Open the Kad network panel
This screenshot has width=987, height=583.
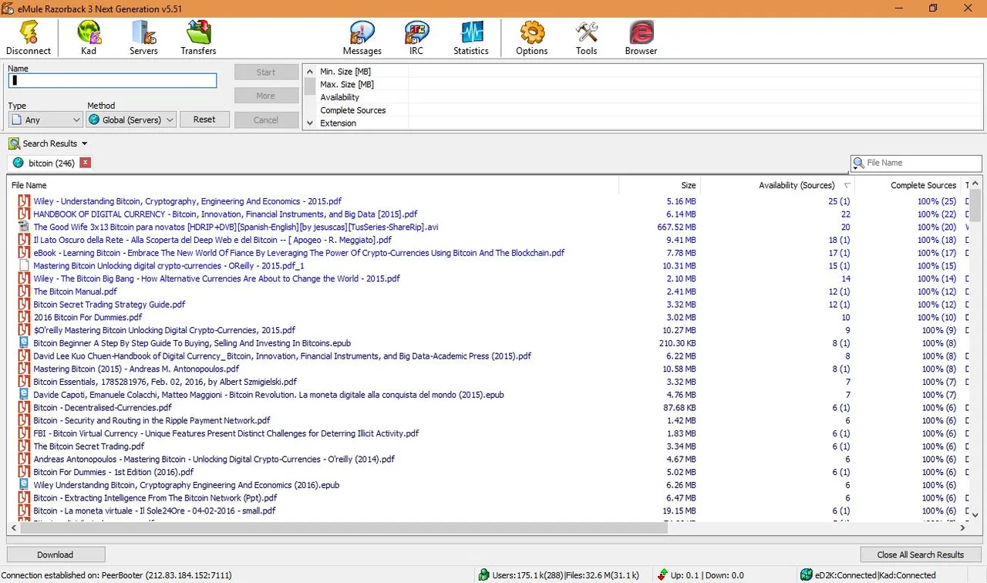click(89, 37)
